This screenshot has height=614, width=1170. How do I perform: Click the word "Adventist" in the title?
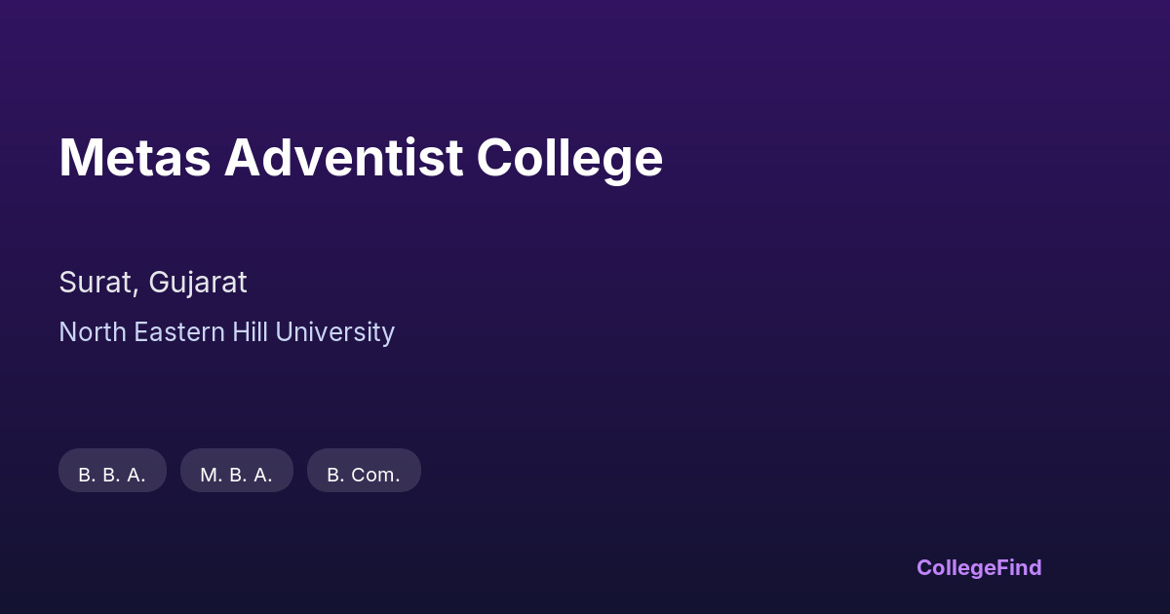click(x=343, y=157)
